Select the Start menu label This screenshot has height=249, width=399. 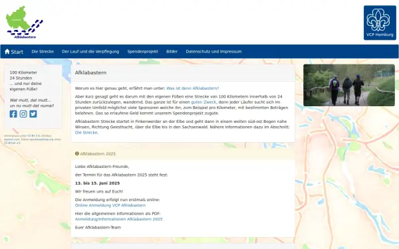click(x=17, y=52)
